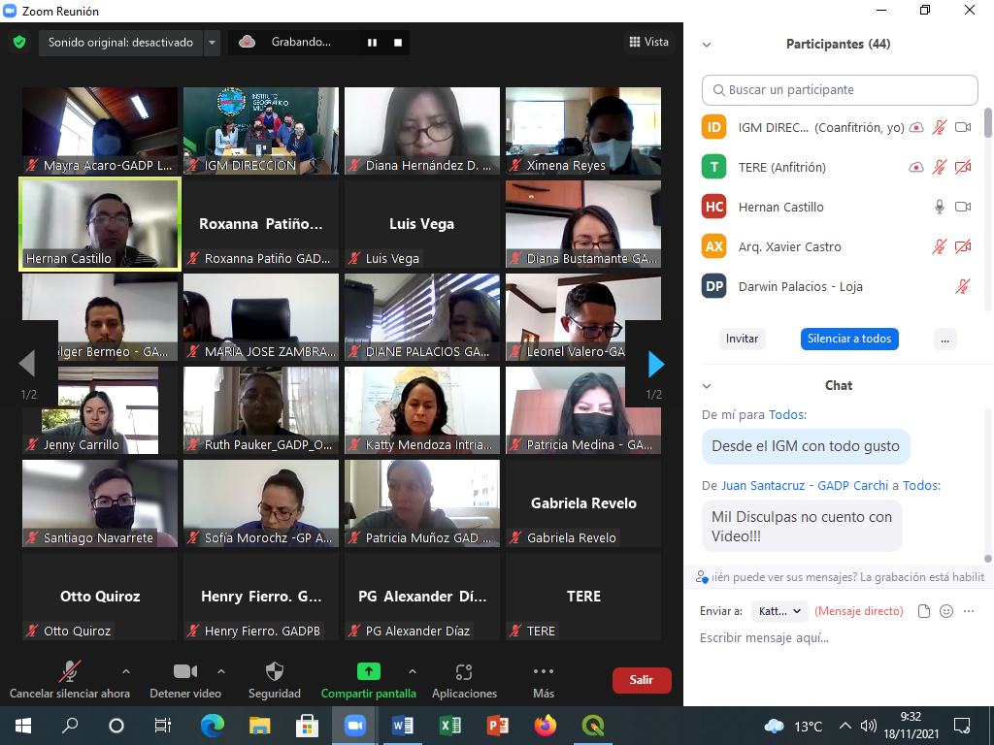Toggle Hernan Castillo's microphone in the participant list
Screen dimensions: 994x745
click(939, 207)
